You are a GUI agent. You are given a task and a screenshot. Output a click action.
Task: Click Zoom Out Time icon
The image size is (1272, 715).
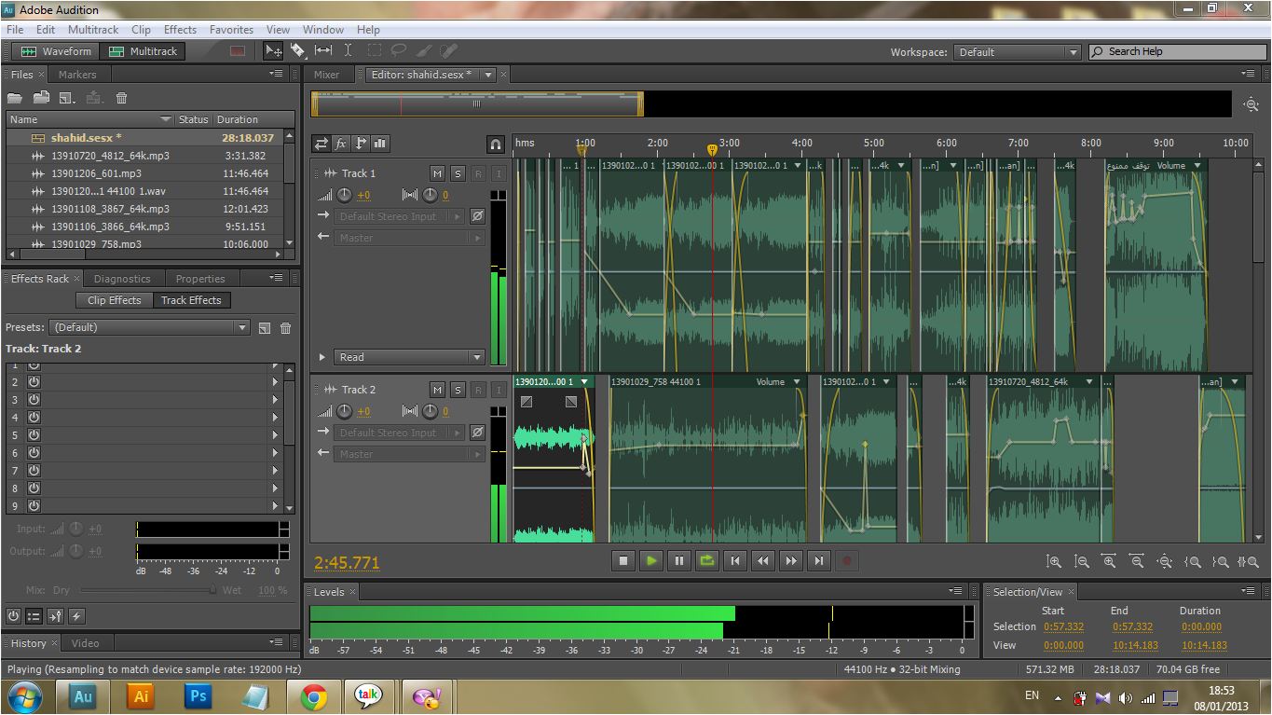click(x=1137, y=561)
